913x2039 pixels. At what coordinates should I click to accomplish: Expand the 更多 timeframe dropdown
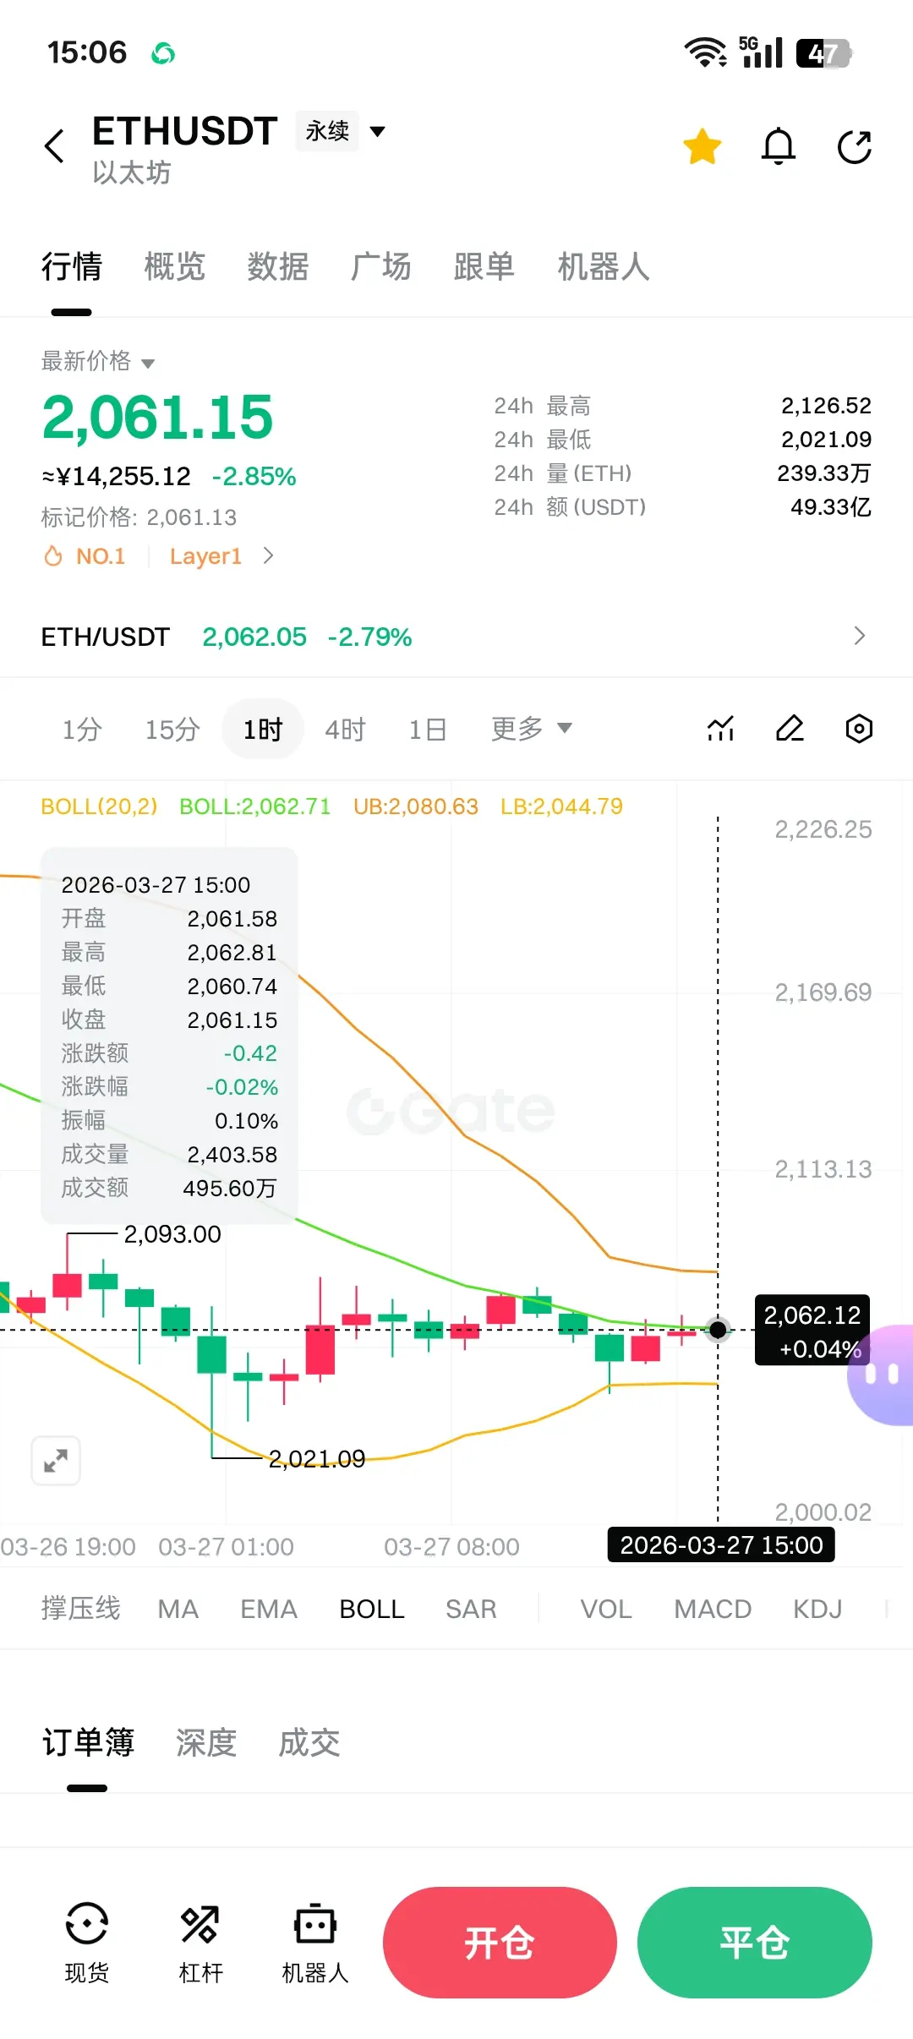[x=532, y=728]
